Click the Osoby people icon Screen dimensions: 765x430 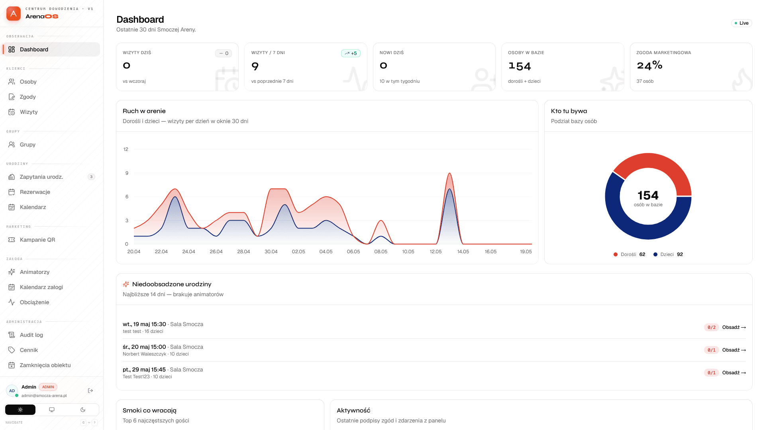pos(12,82)
